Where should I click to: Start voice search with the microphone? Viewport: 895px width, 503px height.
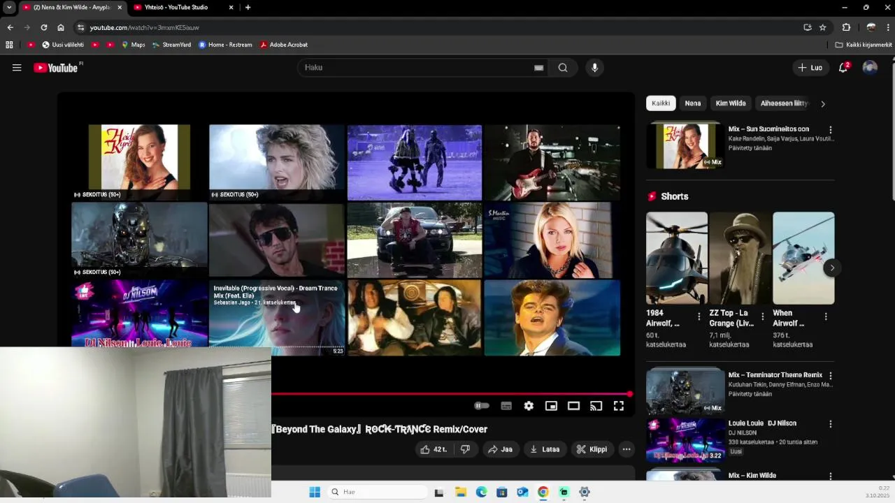tap(594, 68)
